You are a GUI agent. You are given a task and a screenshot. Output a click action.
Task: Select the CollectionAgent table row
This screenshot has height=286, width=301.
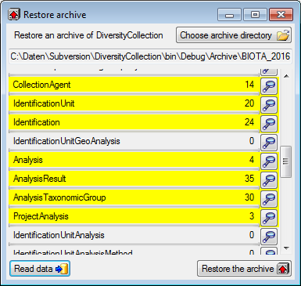pos(134,85)
